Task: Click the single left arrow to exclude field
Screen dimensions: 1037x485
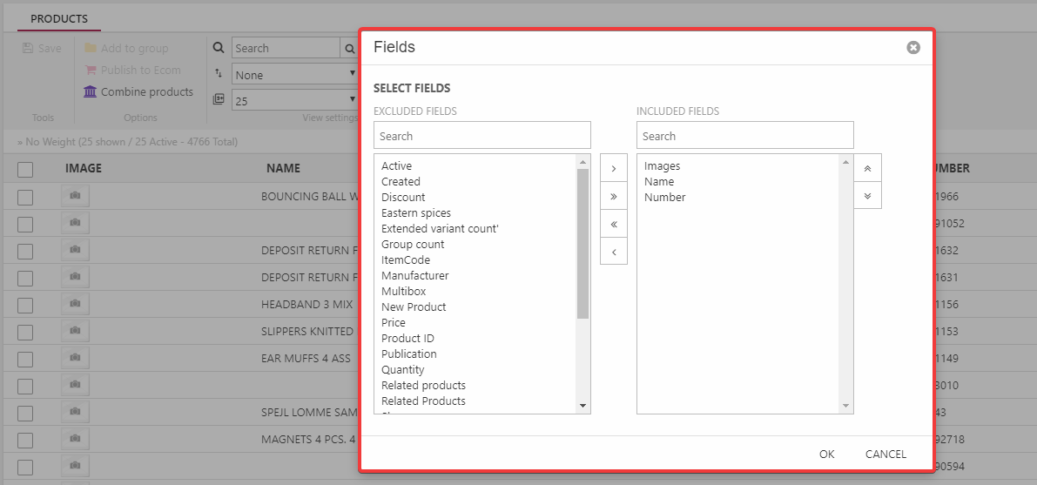Action: (x=613, y=252)
